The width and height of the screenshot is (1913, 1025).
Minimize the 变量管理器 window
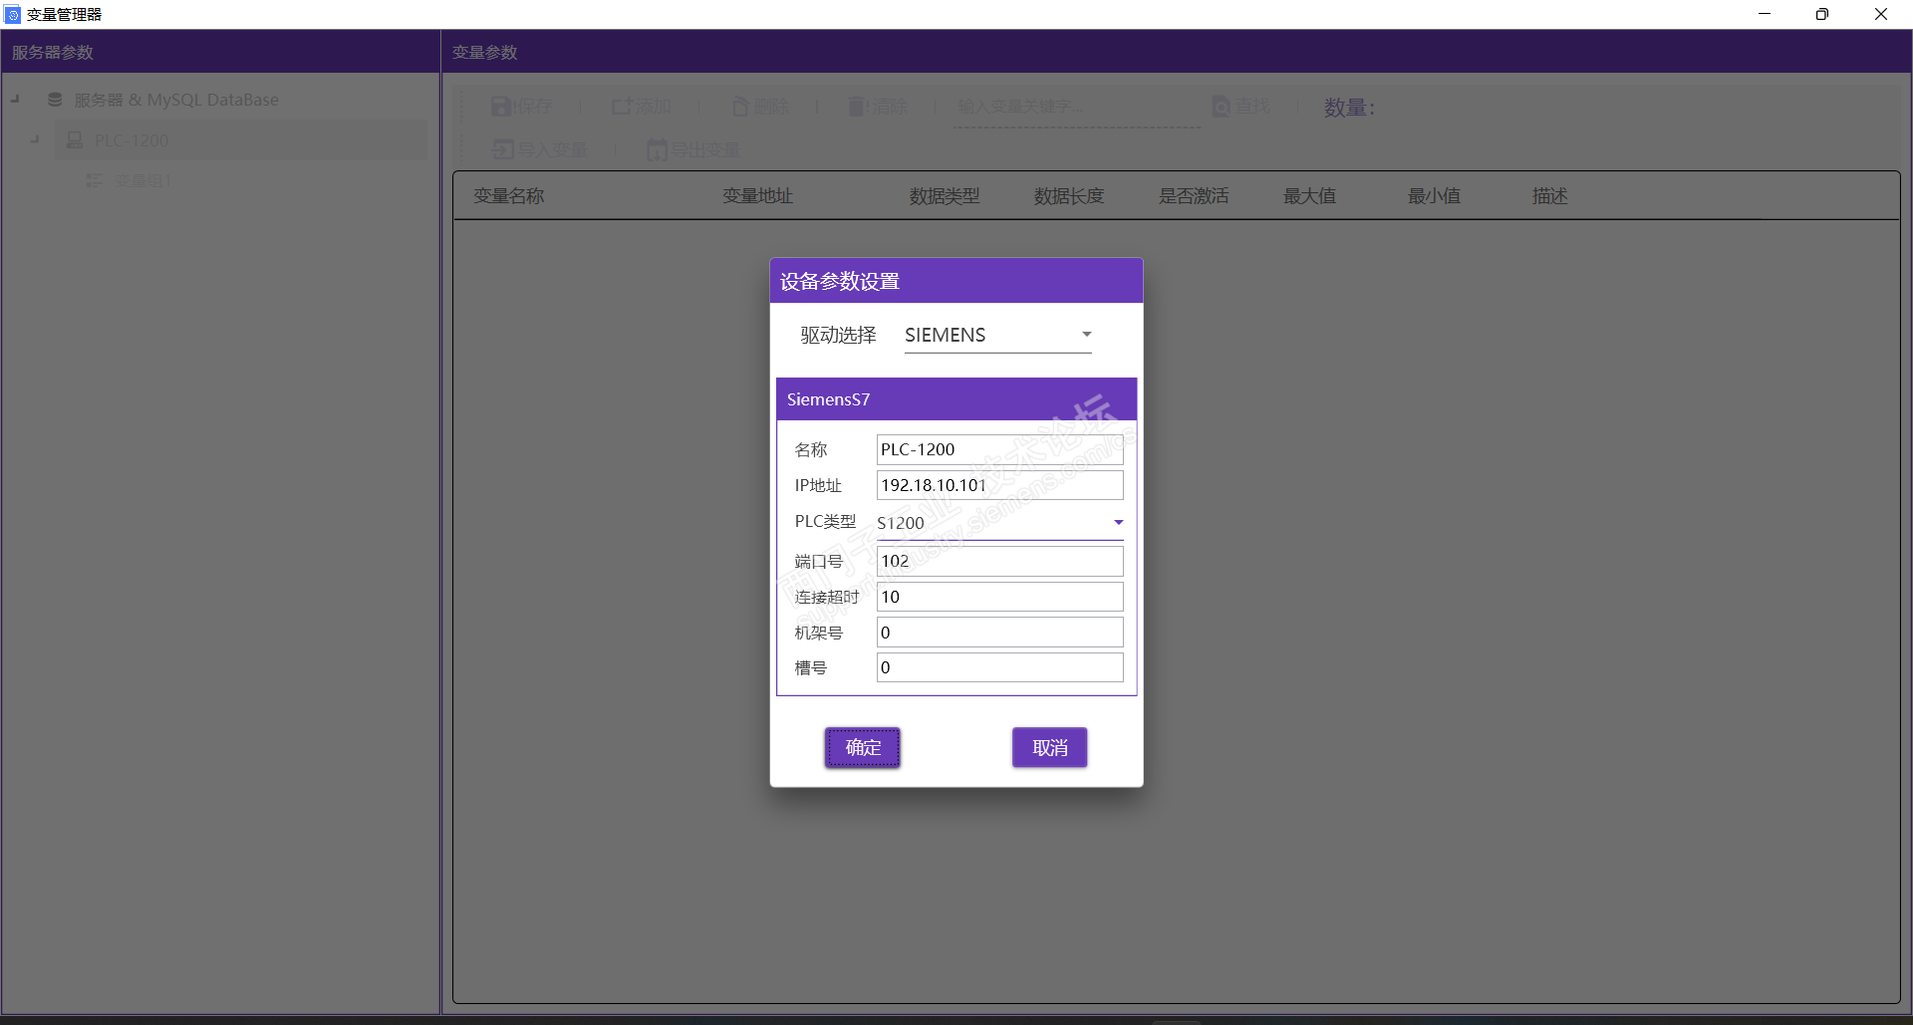pyautogui.click(x=1765, y=14)
